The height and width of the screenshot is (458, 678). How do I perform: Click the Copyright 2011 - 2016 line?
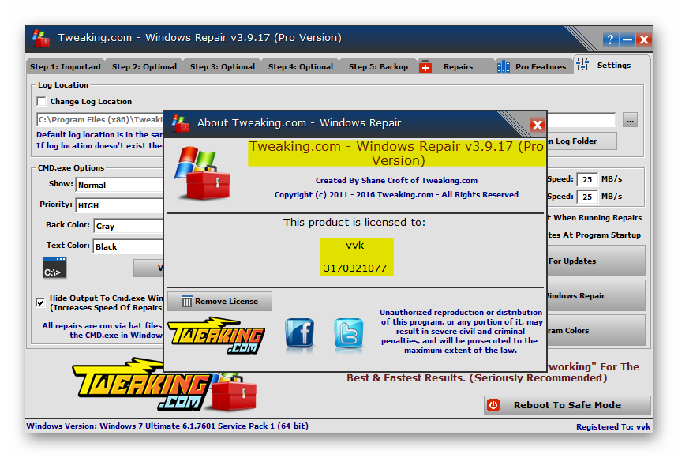pyautogui.click(x=396, y=194)
